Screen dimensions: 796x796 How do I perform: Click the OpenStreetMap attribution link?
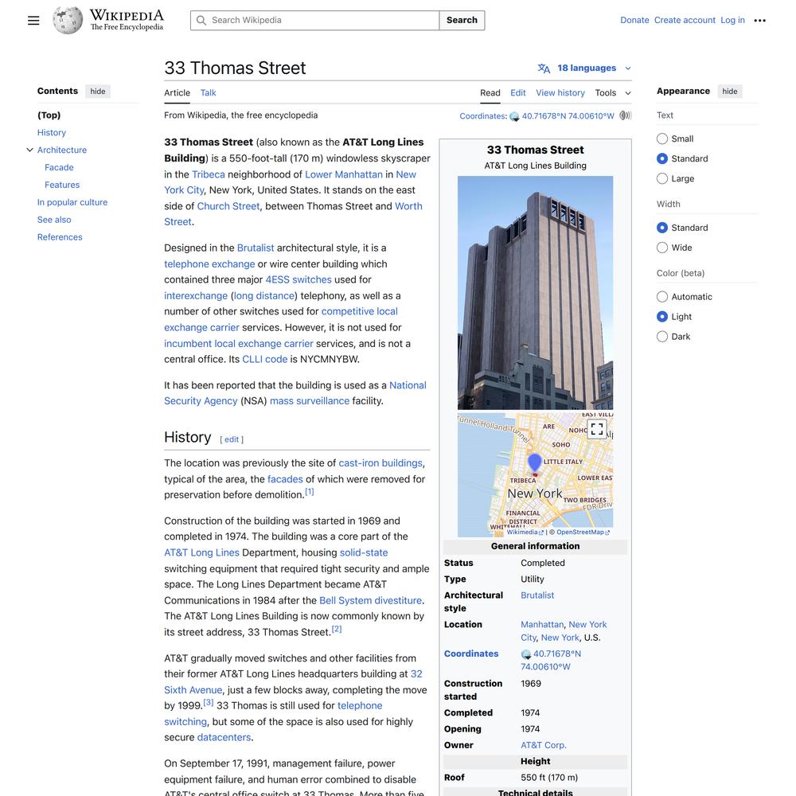coord(583,533)
